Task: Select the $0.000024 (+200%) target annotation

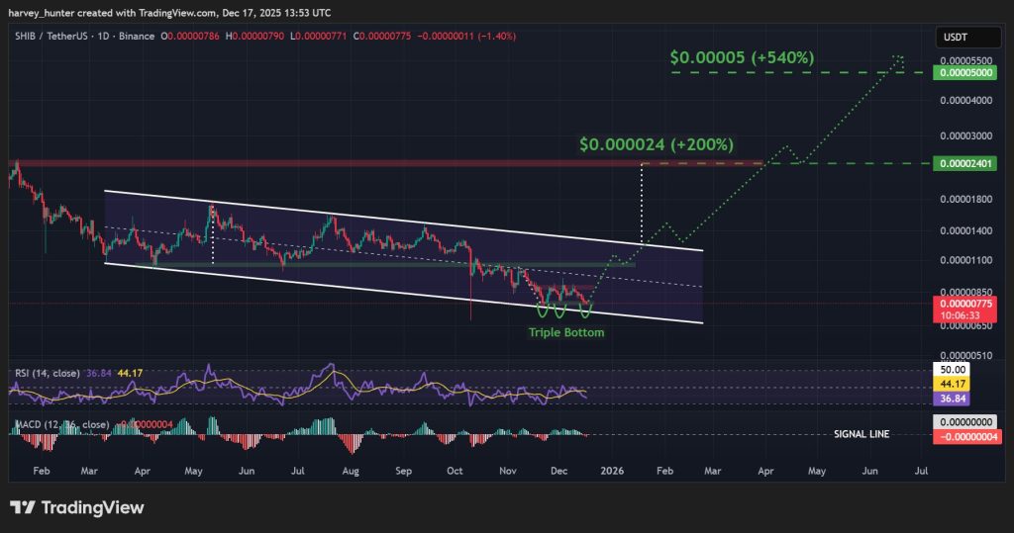Action: click(x=658, y=145)
